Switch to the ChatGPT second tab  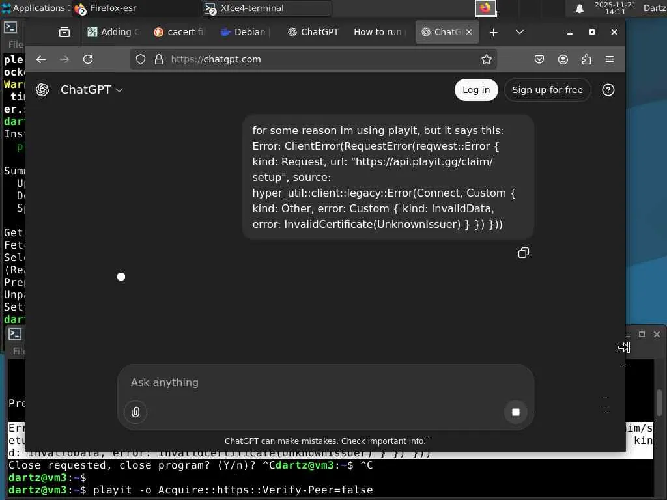click(313, 33)
